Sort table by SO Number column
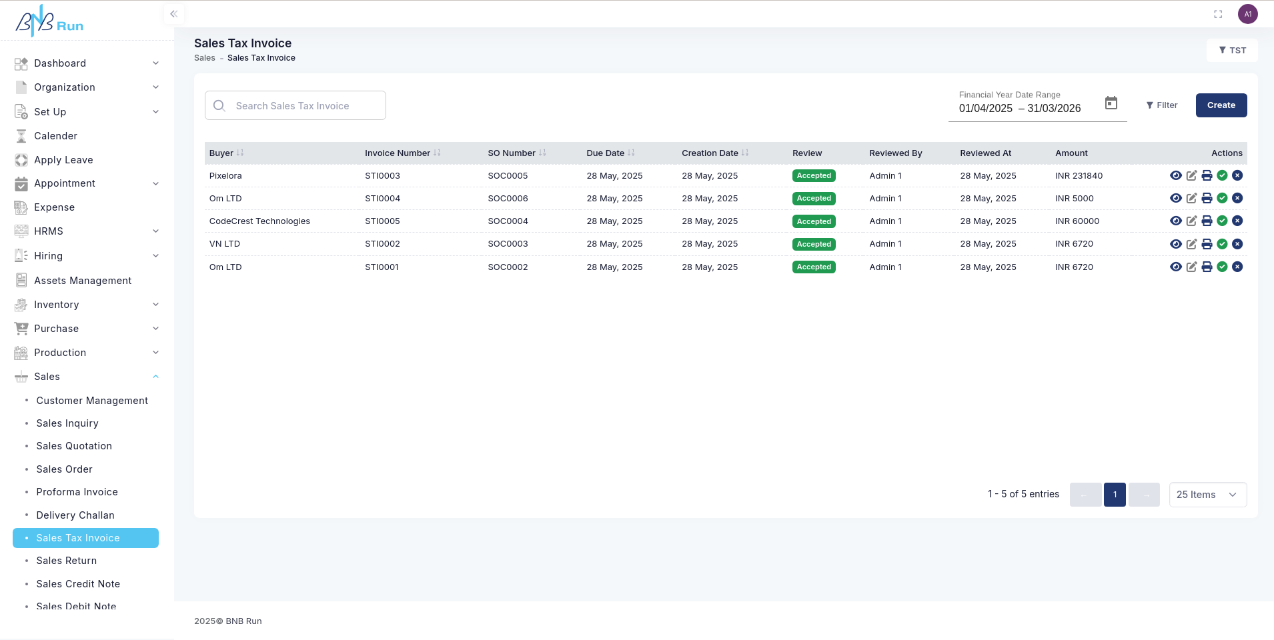Image resolution: width=1274 pixels, height=640 pixels. point(542,153)
